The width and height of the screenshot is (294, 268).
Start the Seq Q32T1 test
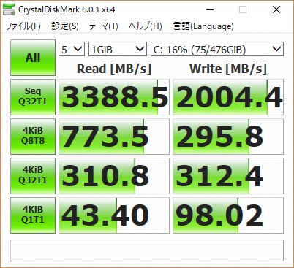tap(33, 97)
